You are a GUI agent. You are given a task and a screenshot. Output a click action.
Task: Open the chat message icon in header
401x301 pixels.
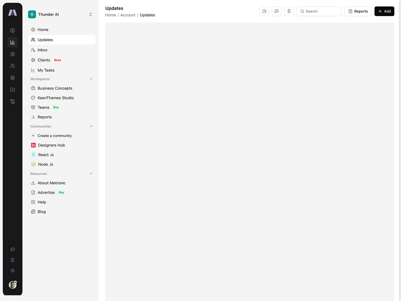click(276, 11)
